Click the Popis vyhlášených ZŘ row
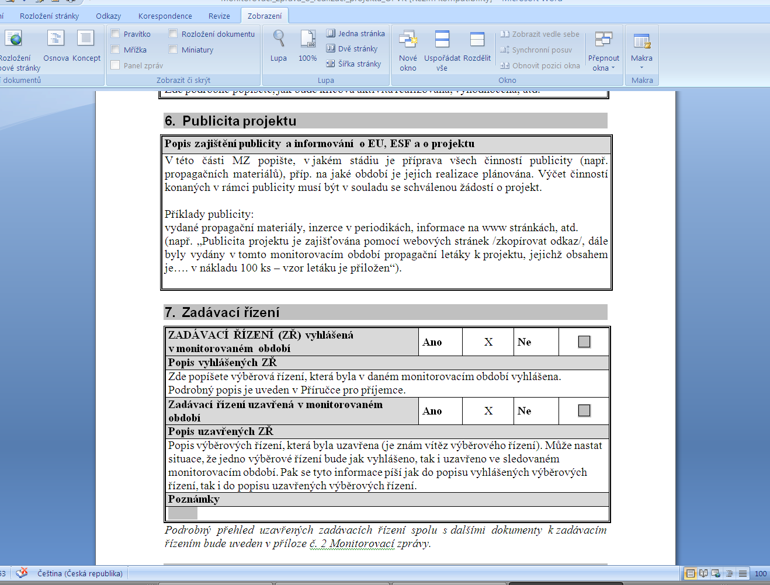770x585 pixels. pos(387,363)
